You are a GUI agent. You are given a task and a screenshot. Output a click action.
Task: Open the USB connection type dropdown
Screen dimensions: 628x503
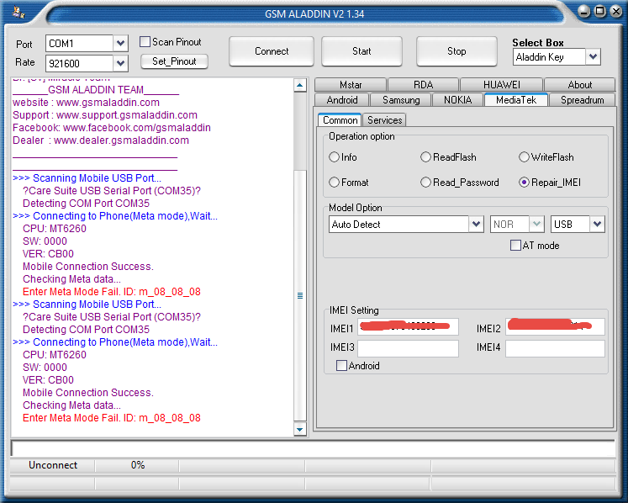click(597, 224)
